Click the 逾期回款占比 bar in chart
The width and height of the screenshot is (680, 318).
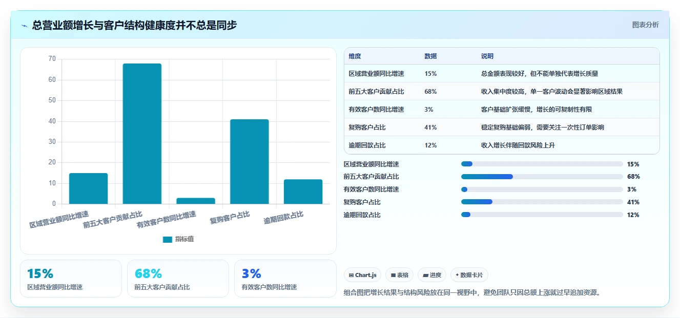click(303, 192)
